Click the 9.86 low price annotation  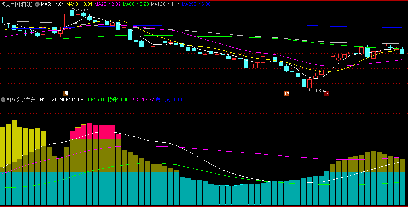[x=319, y=90]
